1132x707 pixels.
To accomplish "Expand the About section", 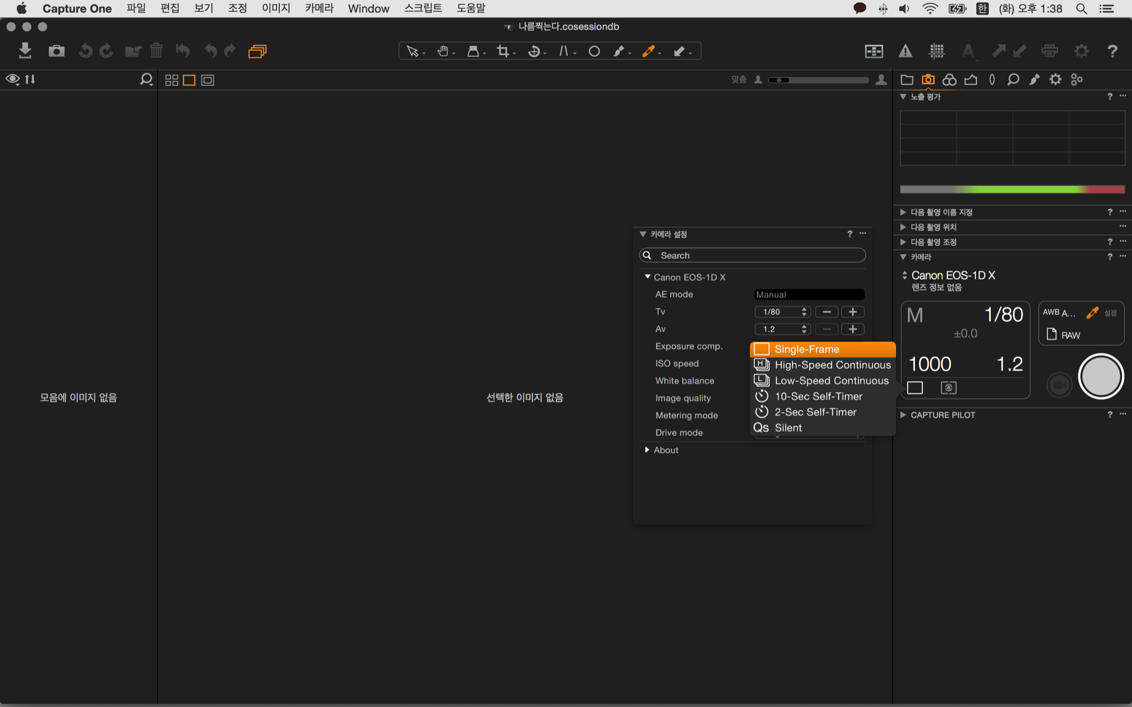I will click(647, 450).
